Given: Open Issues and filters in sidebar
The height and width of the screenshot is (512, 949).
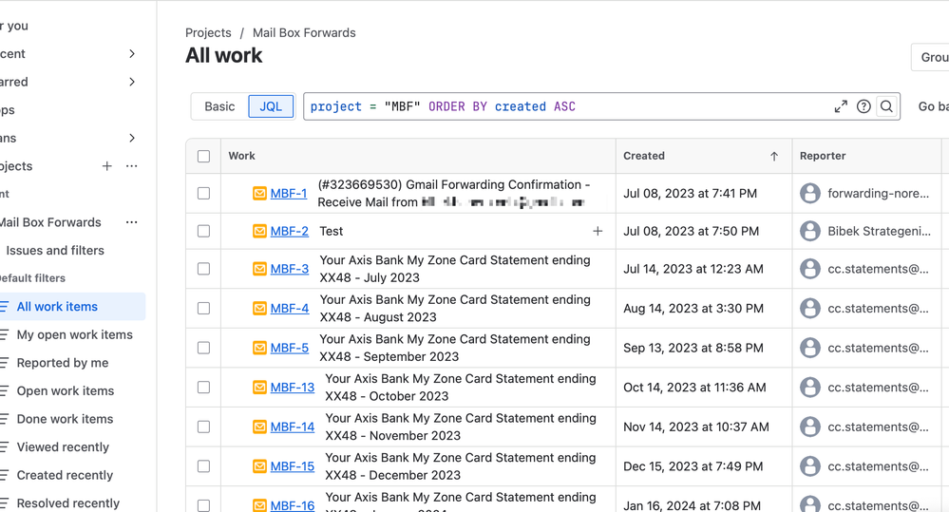Looking at the screenshot, I should point(55,250).
